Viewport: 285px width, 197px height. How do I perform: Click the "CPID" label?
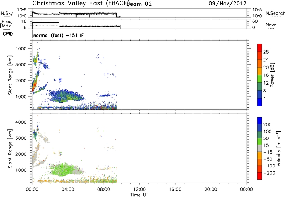click(8, 34)
